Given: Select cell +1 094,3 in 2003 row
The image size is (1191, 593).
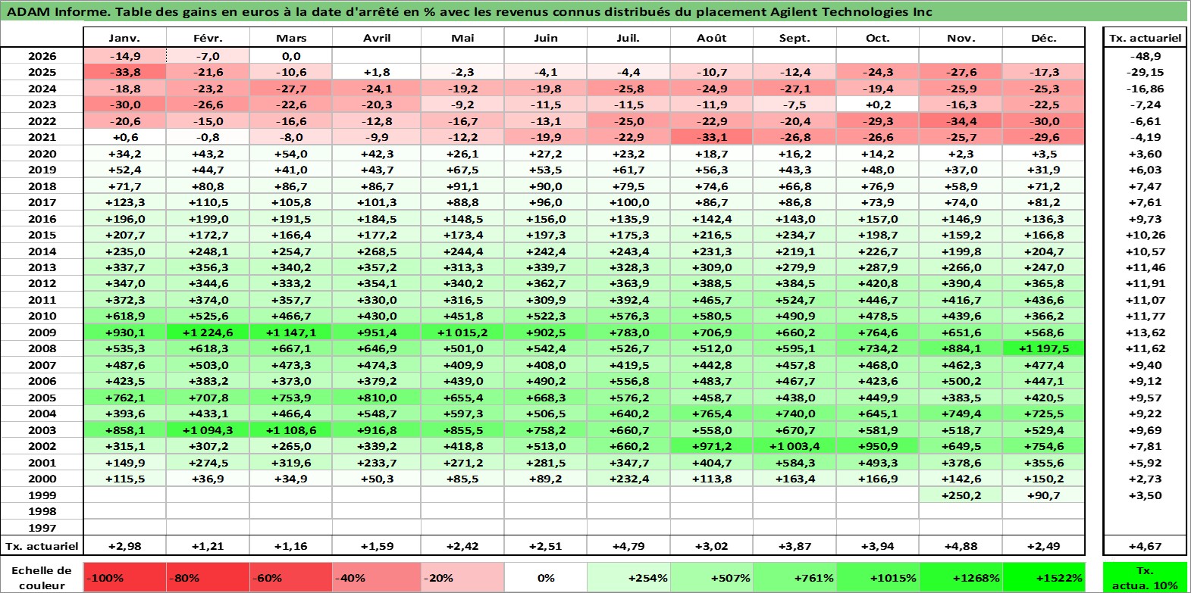Looking at the screenshot, I should pyautogui.click(x=208, y=430).
